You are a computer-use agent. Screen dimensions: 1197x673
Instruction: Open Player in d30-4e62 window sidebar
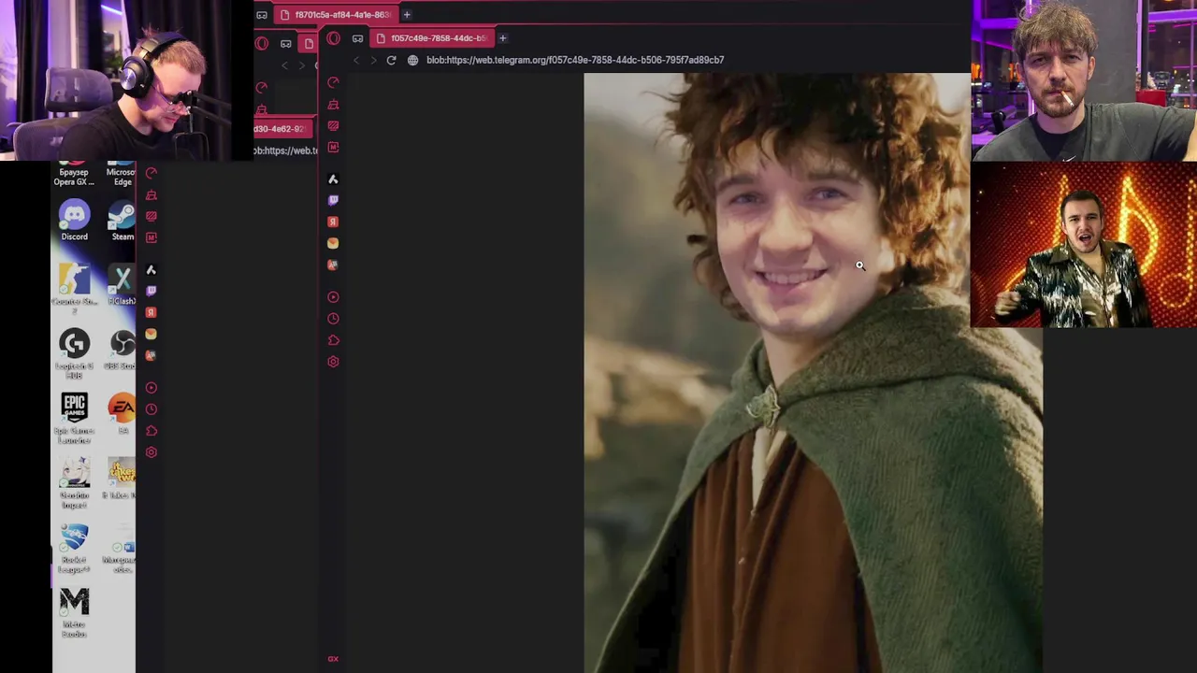pyautogui.click(x=151, y=388)
